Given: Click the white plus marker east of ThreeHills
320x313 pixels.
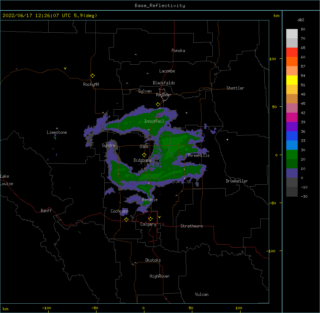Looking at the screenshot, I should (227, 139).
